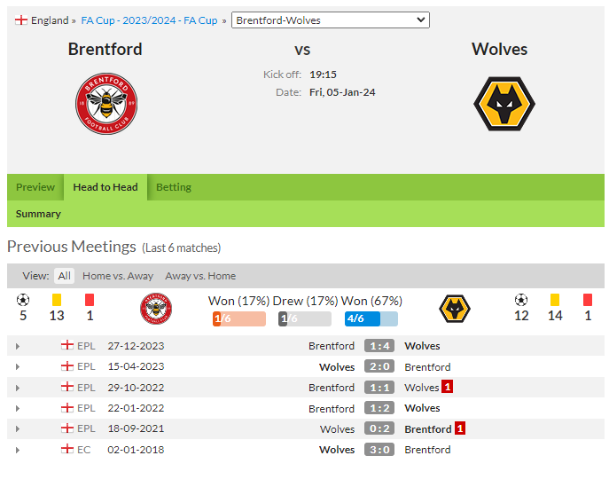The image size is (609, 487).
Task: Click Brentford's goals football icon
Action: click(23, 300)
